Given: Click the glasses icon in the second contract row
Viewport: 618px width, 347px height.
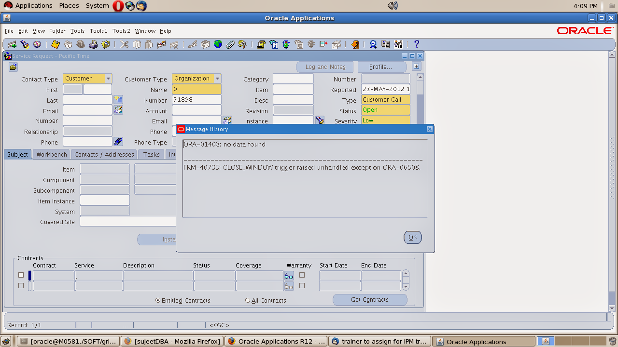Looking at the screenshot, I should tap(289, 286).
